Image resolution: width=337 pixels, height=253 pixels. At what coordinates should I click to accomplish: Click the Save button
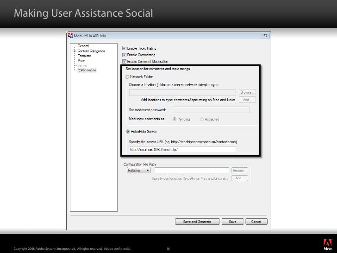click(233, 221)
